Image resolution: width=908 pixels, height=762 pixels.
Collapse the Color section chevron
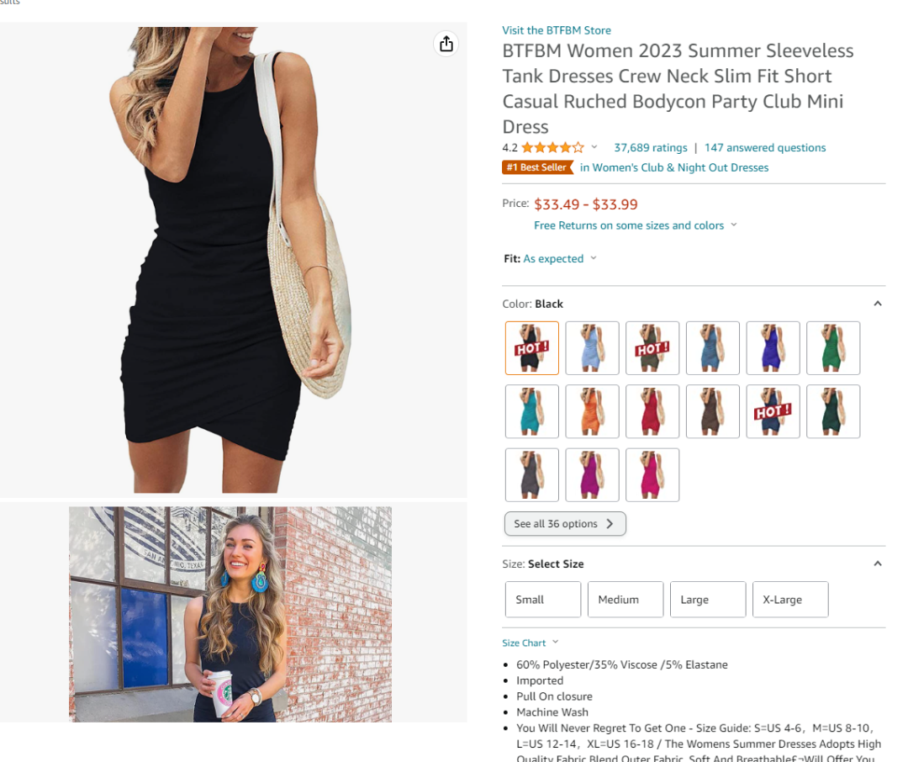(x=877, y=304)
